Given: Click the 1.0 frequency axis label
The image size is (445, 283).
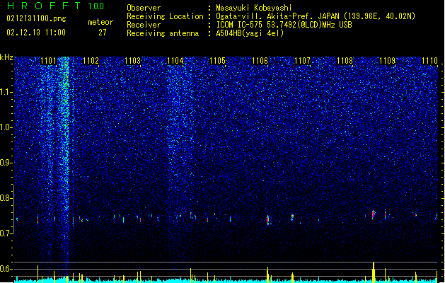Looking at the screenshot, I should click(6, 127).
